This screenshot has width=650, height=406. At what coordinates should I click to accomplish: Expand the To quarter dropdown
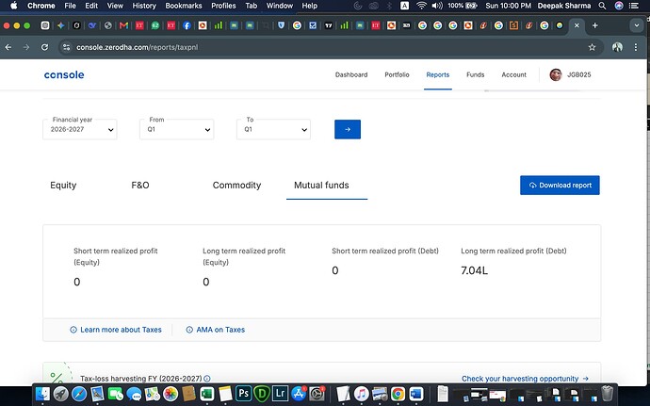273,129
